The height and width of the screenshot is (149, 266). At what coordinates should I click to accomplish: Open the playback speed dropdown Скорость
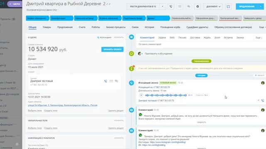202,95
